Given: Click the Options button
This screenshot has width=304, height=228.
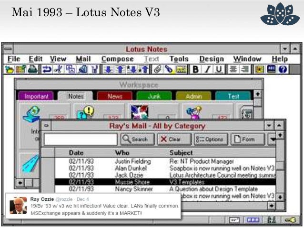Looking at the screenshot, I should click(211, 139).
